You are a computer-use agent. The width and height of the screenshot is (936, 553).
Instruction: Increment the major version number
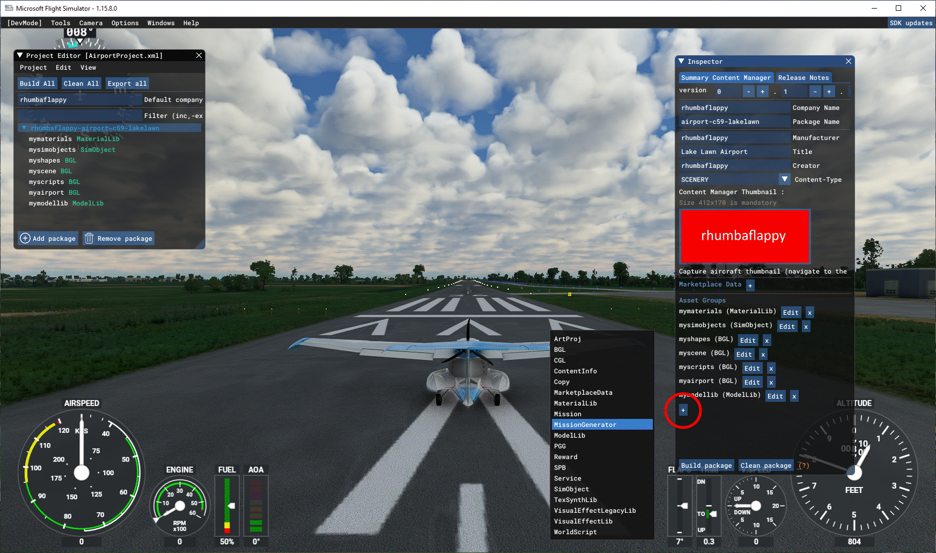coord(762,91)
